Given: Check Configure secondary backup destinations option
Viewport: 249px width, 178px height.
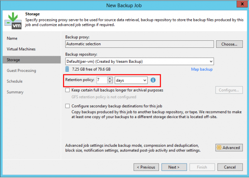Looking at the screenshot, I should [x=68, y=106].
